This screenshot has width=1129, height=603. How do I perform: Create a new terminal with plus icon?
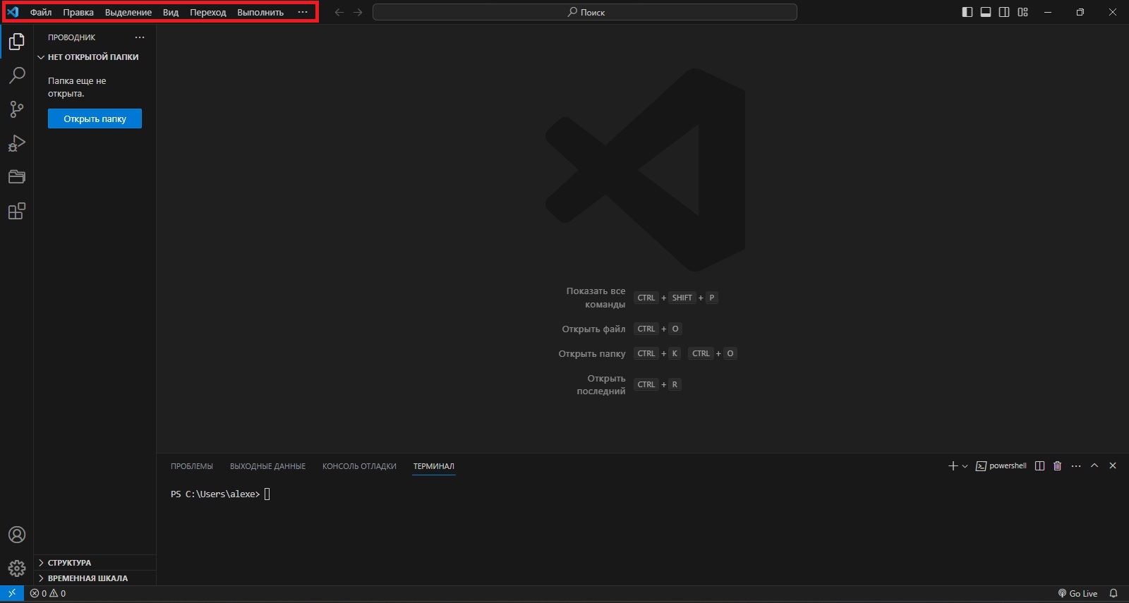point(953,466)
